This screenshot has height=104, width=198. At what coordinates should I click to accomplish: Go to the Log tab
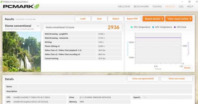pos(181,7)
